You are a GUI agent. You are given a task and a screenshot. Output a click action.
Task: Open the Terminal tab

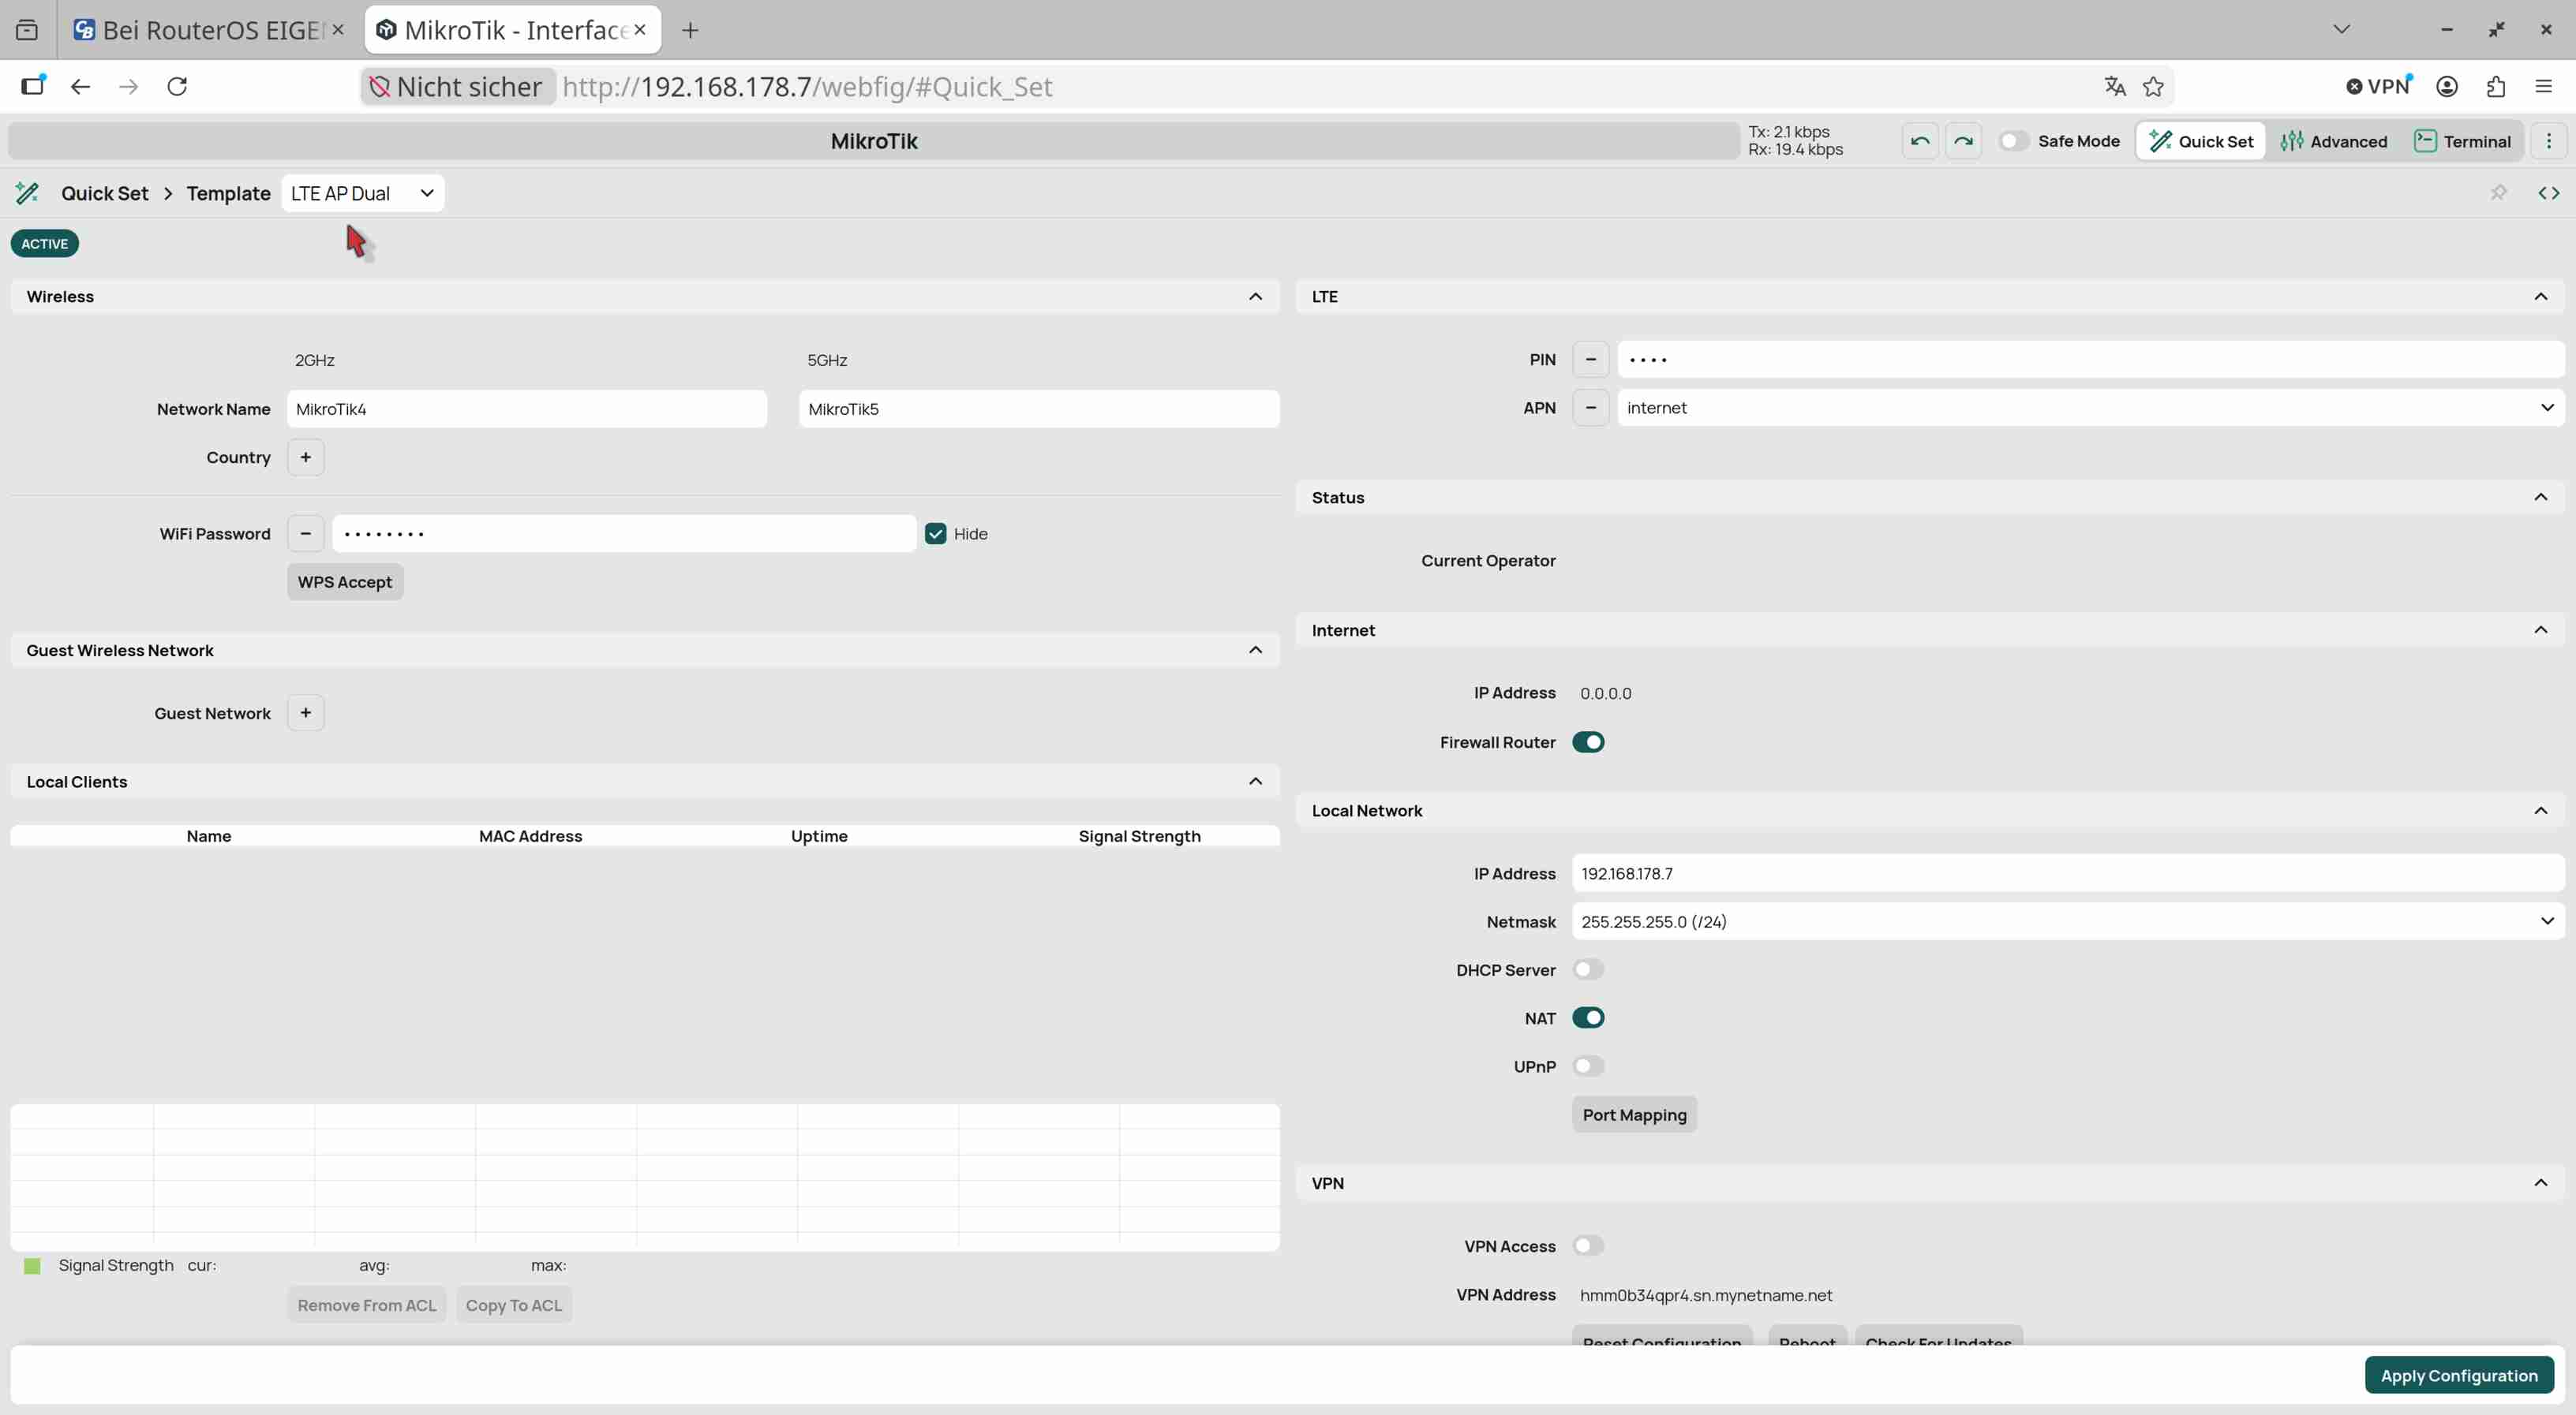[x=2462, y=141]
